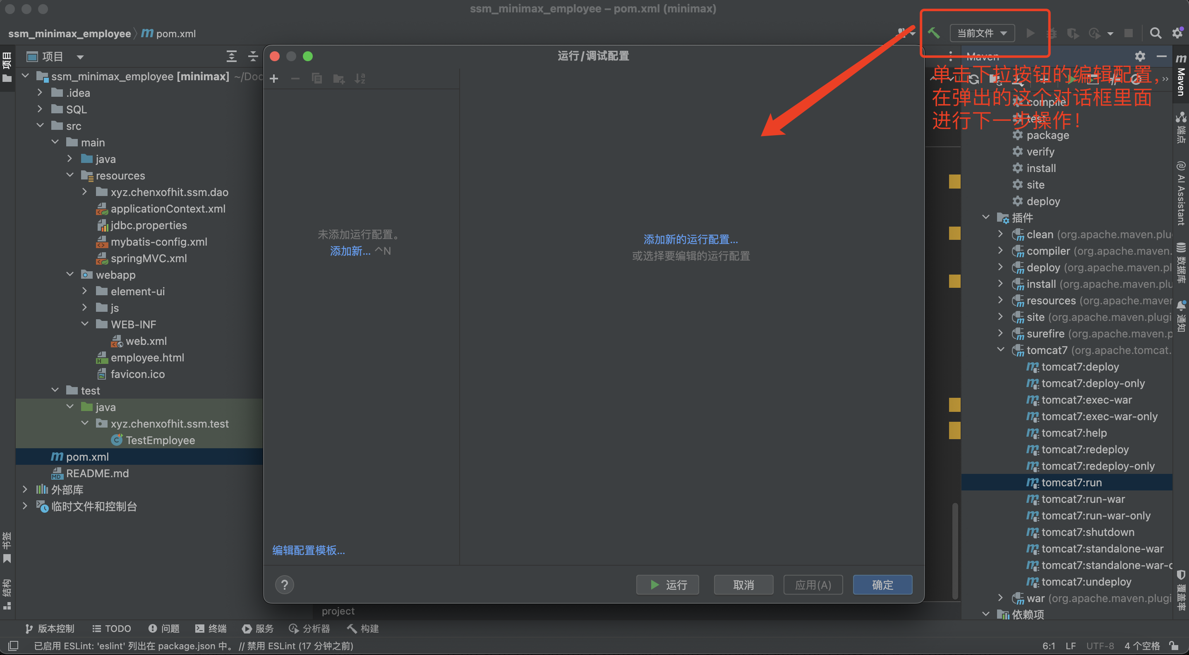This screenshot has width=1189, height=655.
Task: Open the dialog help question mark
Action: (x=284, y=585)
